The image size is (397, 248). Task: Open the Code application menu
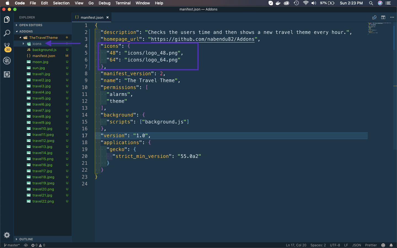point(20,3)
